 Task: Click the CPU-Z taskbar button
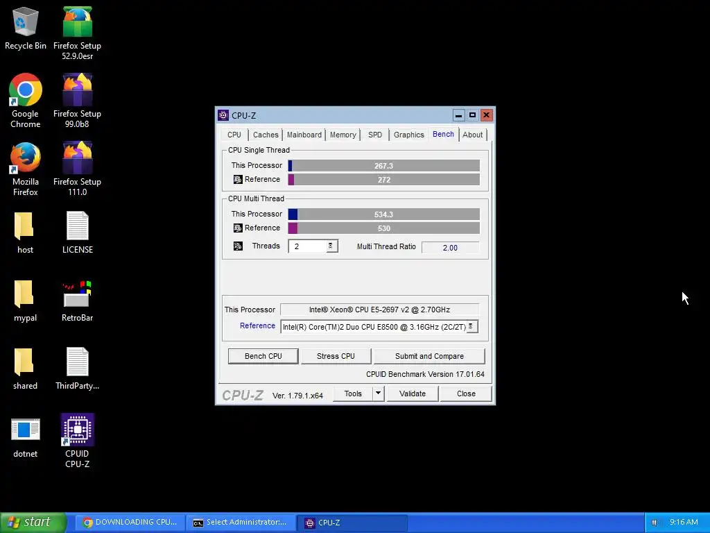pos(352,523)
